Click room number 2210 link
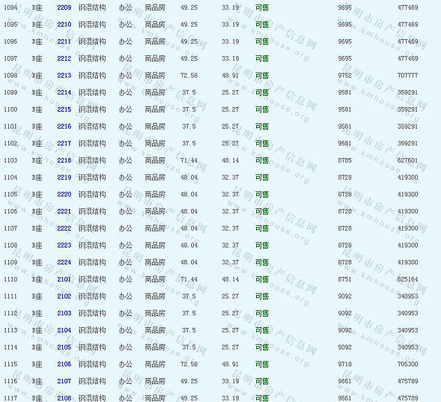 click(x=64, y=24)
